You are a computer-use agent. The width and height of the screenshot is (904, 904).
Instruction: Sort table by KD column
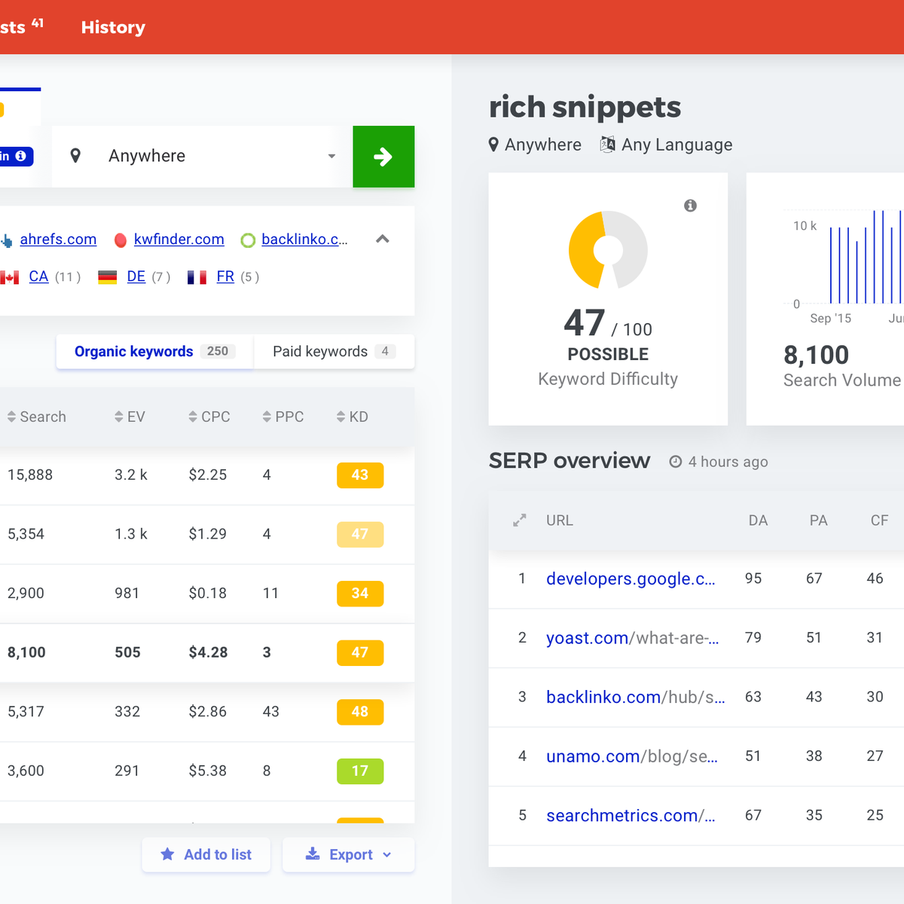(353, 417)
